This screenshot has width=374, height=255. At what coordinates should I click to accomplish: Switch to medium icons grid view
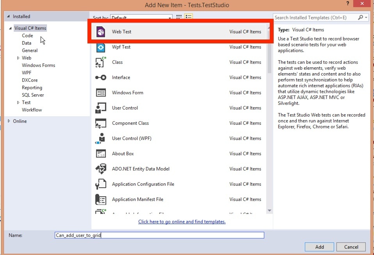179,17
